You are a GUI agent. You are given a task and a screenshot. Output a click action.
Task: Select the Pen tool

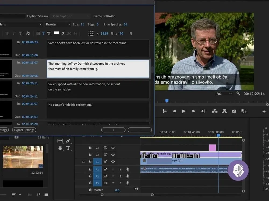click(68, 141)
